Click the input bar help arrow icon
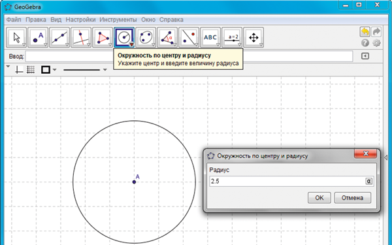 [365, 56]
